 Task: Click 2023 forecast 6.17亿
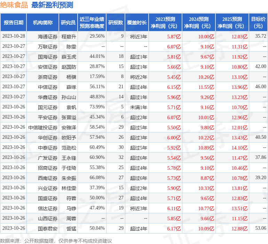point(174,229)
